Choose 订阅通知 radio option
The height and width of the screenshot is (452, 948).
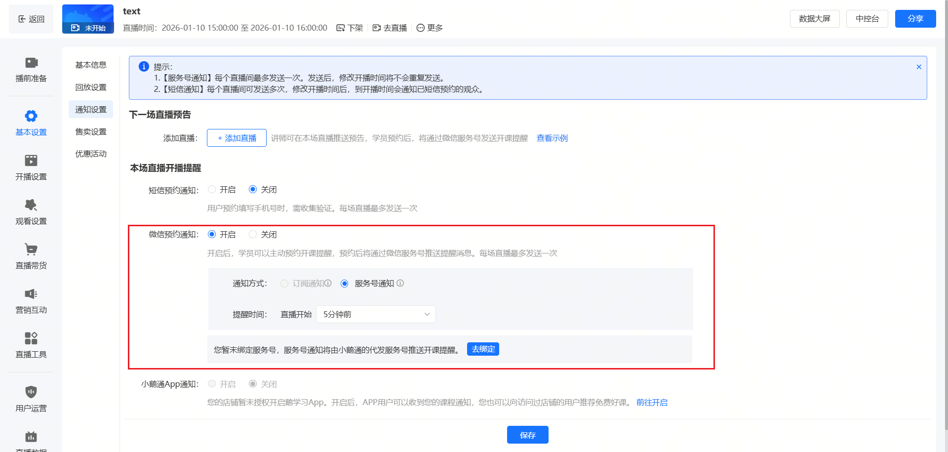[x=284, y=284]
